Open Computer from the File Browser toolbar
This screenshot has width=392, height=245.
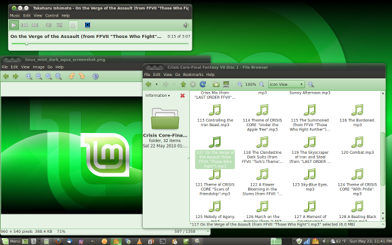tap(226, 85)
